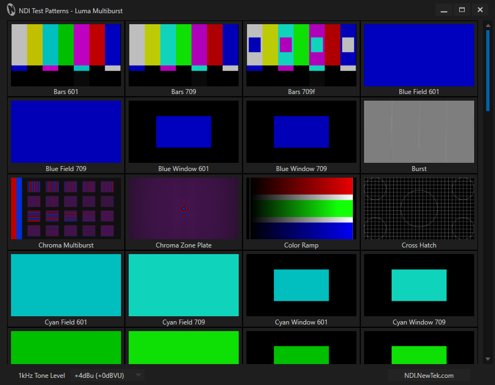Choose the Blue Window 601 pattern
495x385 pixels.
coord(184,132)
